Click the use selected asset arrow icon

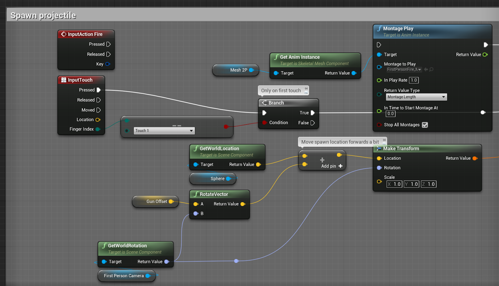coord(426,69)
